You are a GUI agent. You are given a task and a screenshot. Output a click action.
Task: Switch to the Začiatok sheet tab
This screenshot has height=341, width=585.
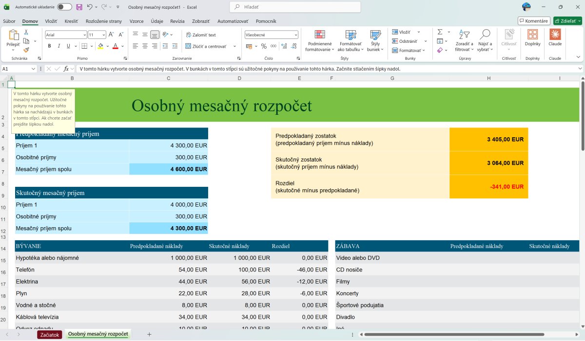pyautogui.click(x=50, y=335)
